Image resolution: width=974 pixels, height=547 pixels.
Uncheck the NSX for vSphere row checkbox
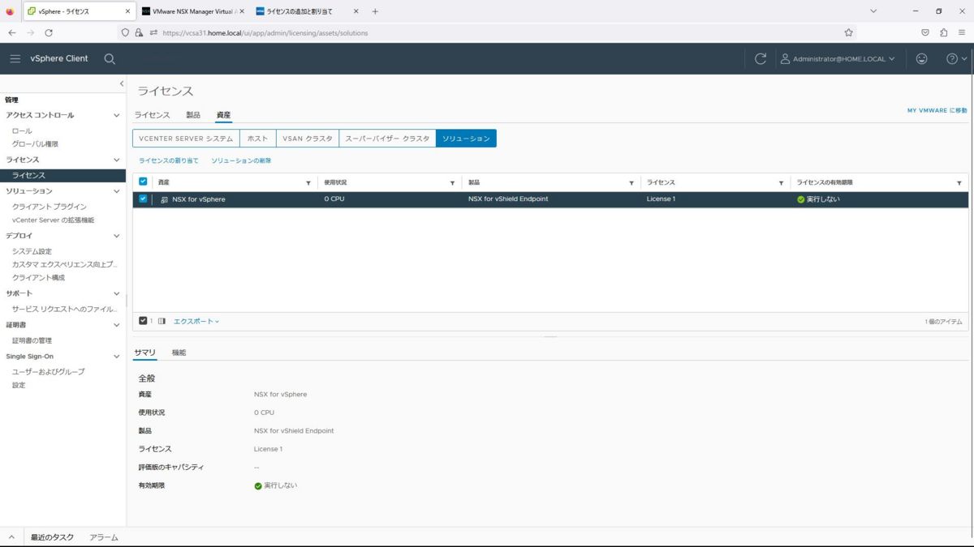pyautogui.click(x=143, y=199)
